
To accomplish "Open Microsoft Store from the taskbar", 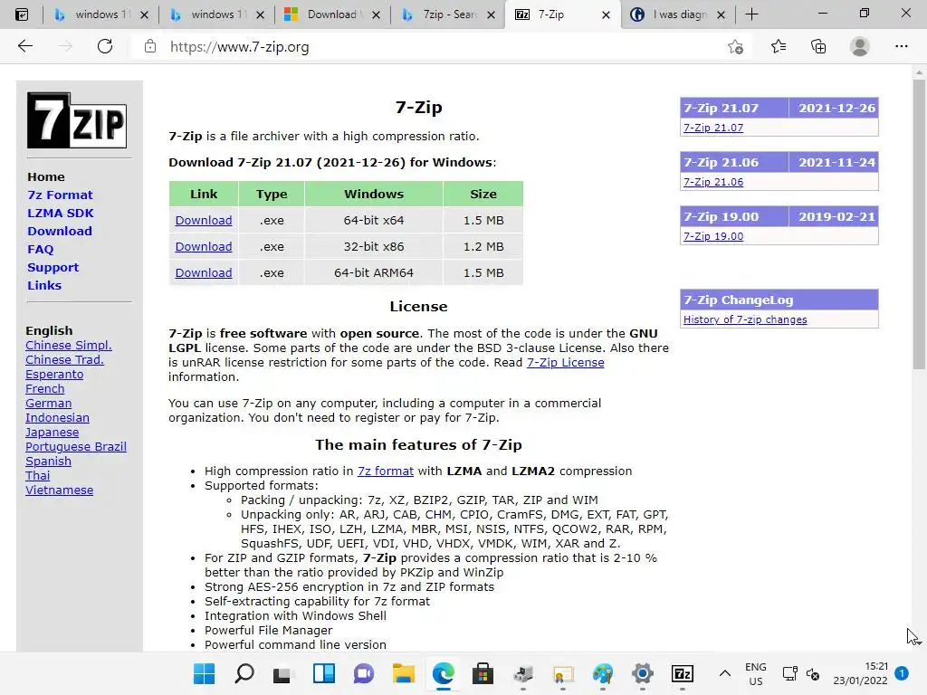I will point(483,673).
